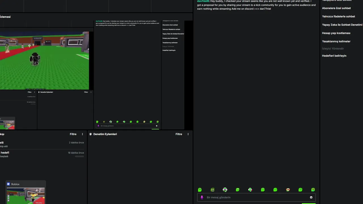Click İzleyici Yönlendir entry
363x204 pixels.
(x=333, y=48)
